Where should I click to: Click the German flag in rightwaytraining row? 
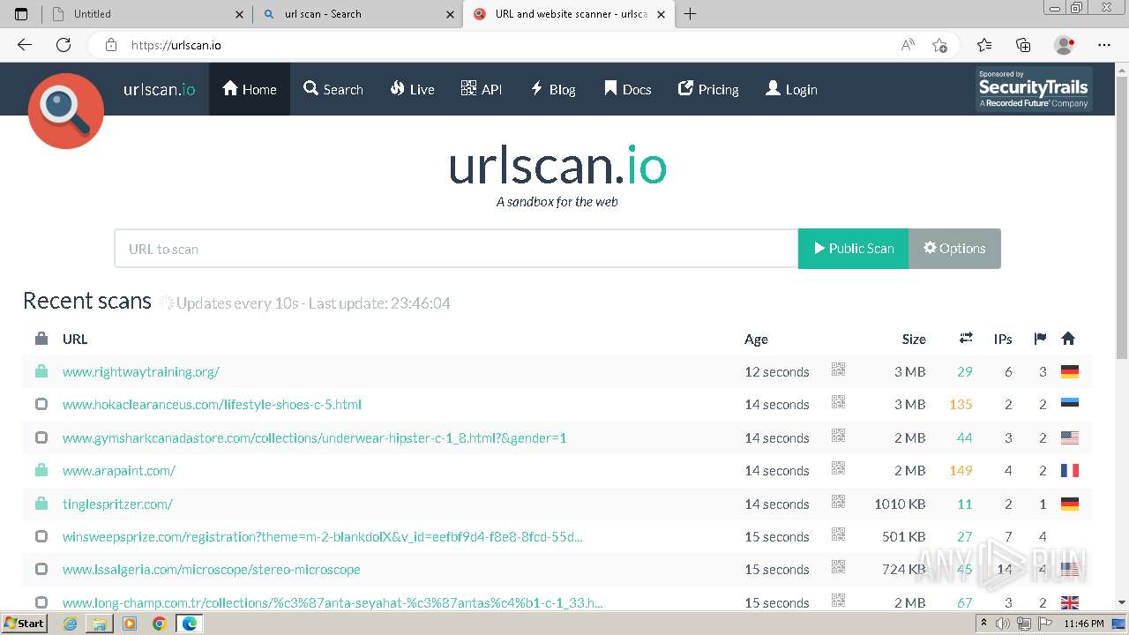click(1070, 371)
